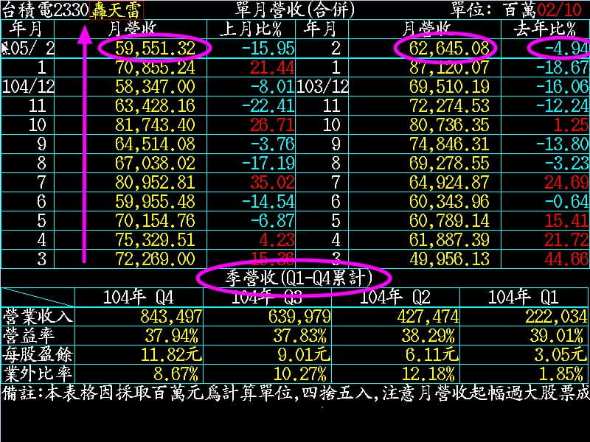Select the 104年 Q4 column header
Screen dimensions: 590x442
click(x=139, y=297)
